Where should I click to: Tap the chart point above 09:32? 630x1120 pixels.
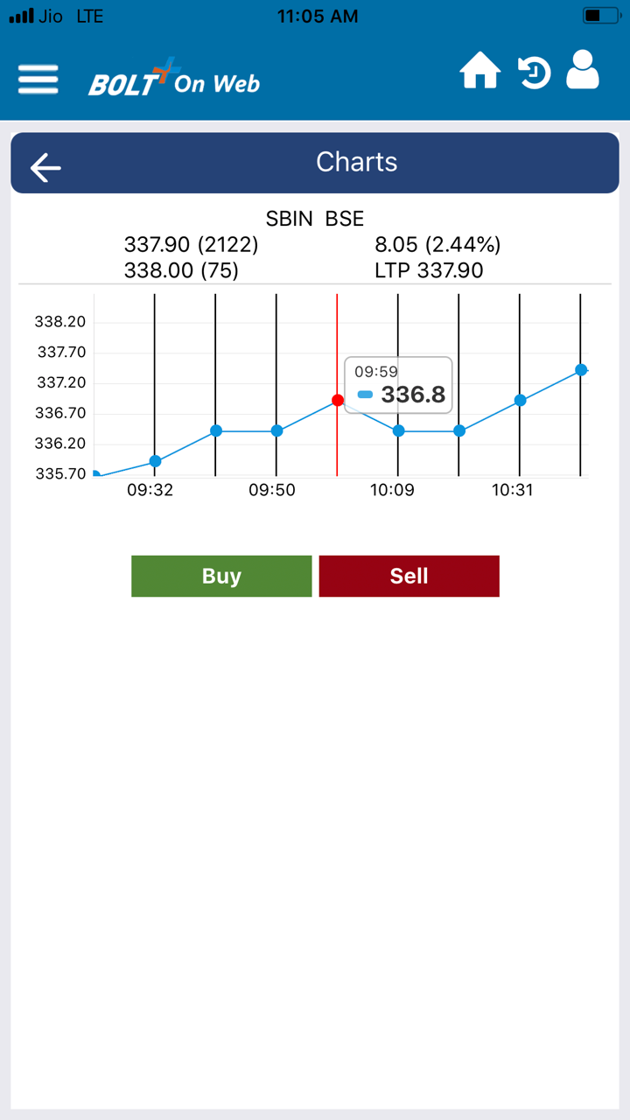pos(155,461)
